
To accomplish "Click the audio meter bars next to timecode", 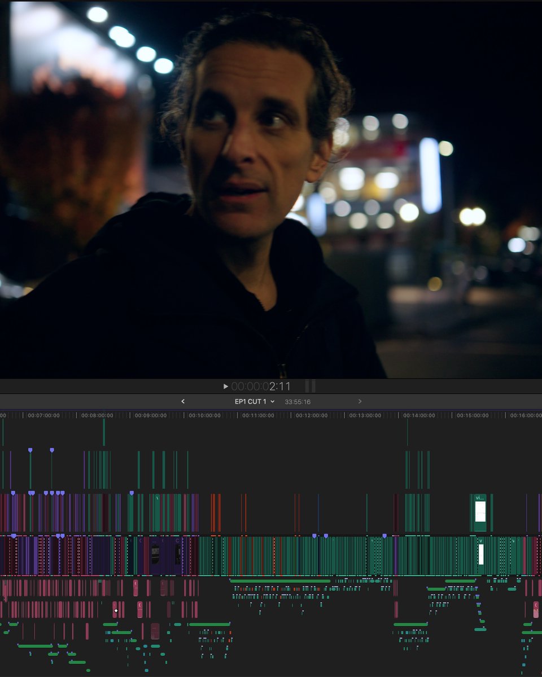I will coord(310,386).
